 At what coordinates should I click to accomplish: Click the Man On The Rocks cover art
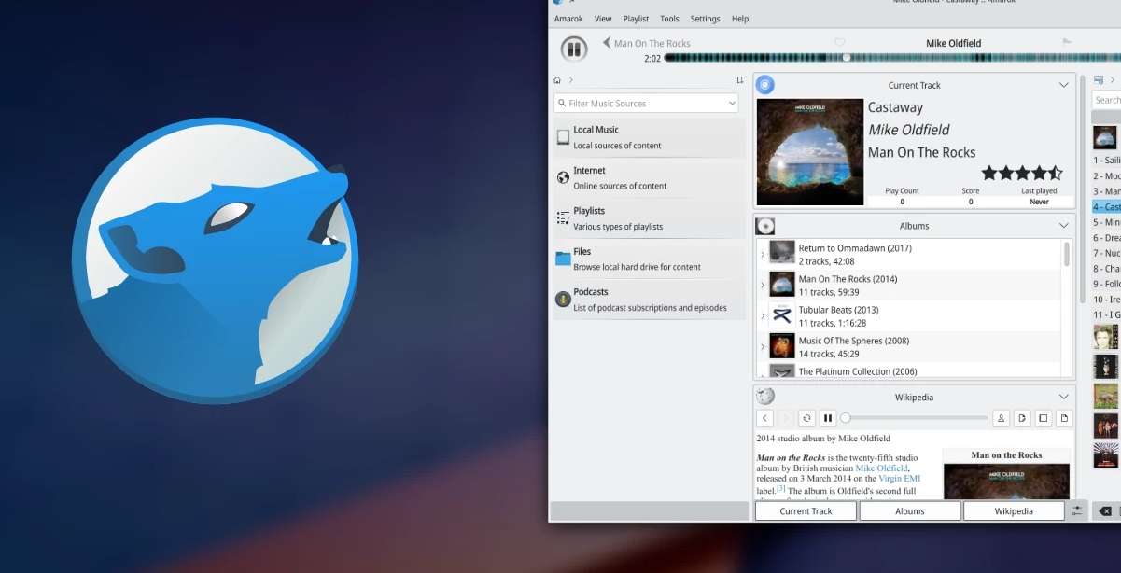point(810,152)
